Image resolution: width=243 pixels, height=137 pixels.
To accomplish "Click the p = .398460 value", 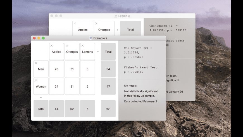I will tap(134, 72).
